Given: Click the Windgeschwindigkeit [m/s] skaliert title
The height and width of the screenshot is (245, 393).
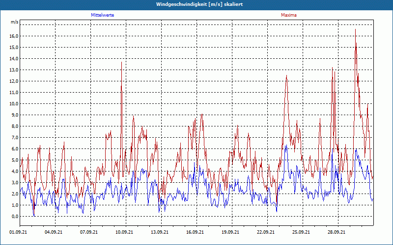Looking at the screenshot, I should click(x=199, y=4).
